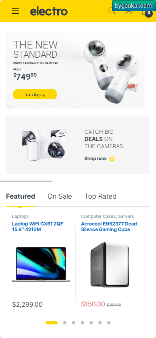Image resolution: width=156 pixels, height=338 pixels.
Task: Follow the Shop now link
Action: point(96,159)
